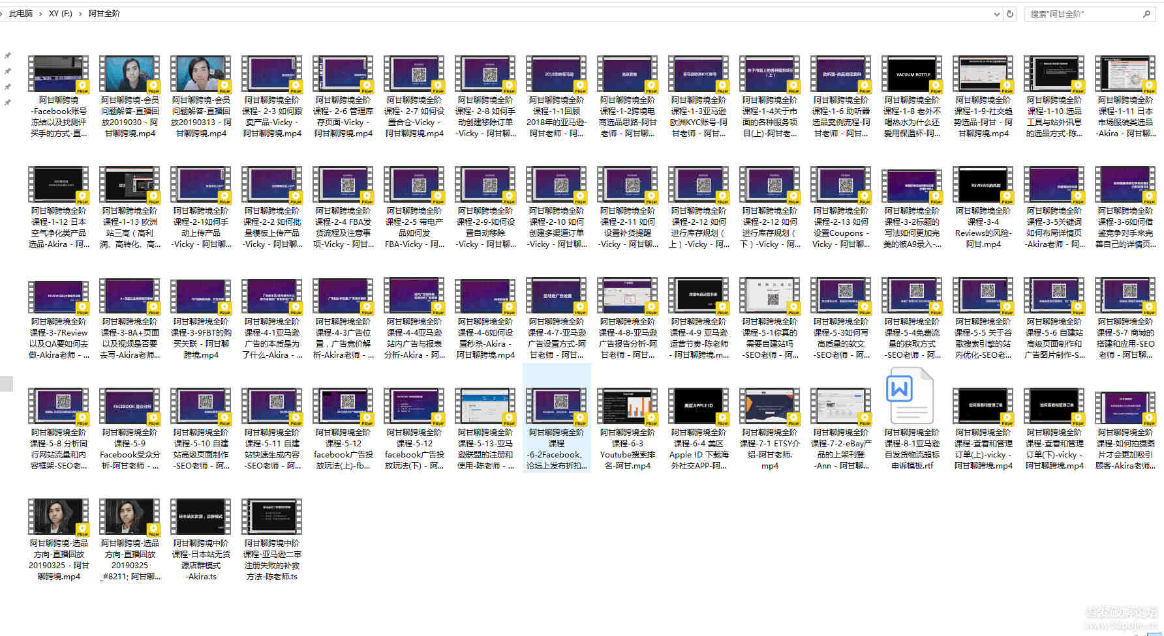This screenshot has height=636, width=1164.
Task: Select the 课程-3-4 Reviews的风险 video
Action: pos(983,184)
